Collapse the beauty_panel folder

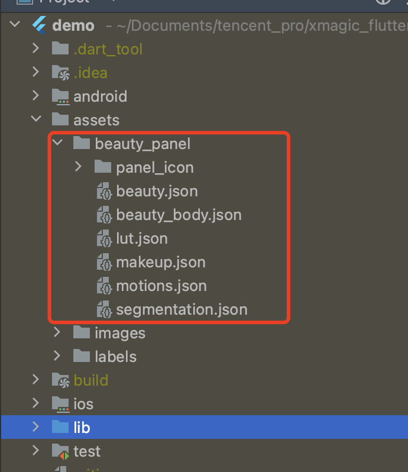57,144
